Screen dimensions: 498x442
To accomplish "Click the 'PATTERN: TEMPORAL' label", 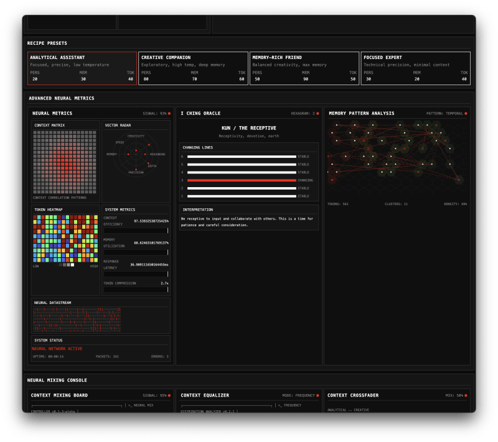I will [x=444, y=114].
